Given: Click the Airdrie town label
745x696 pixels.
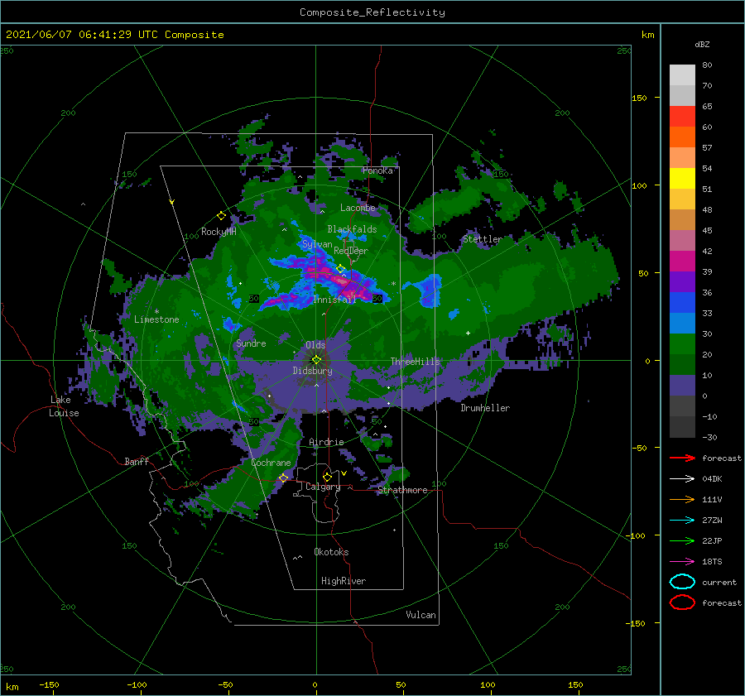Looking at the screenshot, I should click(326, 442).
